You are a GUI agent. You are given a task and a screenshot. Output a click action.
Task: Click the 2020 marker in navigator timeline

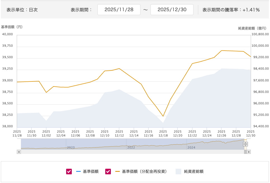pos(71,147)
